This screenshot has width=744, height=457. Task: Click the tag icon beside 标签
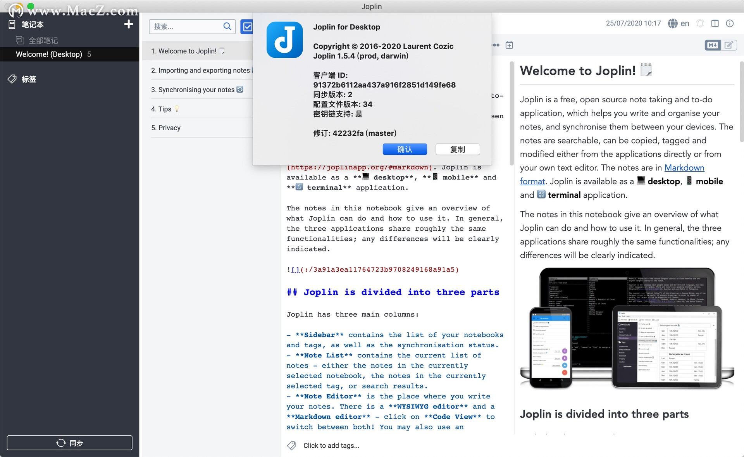pyautogui.click(x=12, y=79)
